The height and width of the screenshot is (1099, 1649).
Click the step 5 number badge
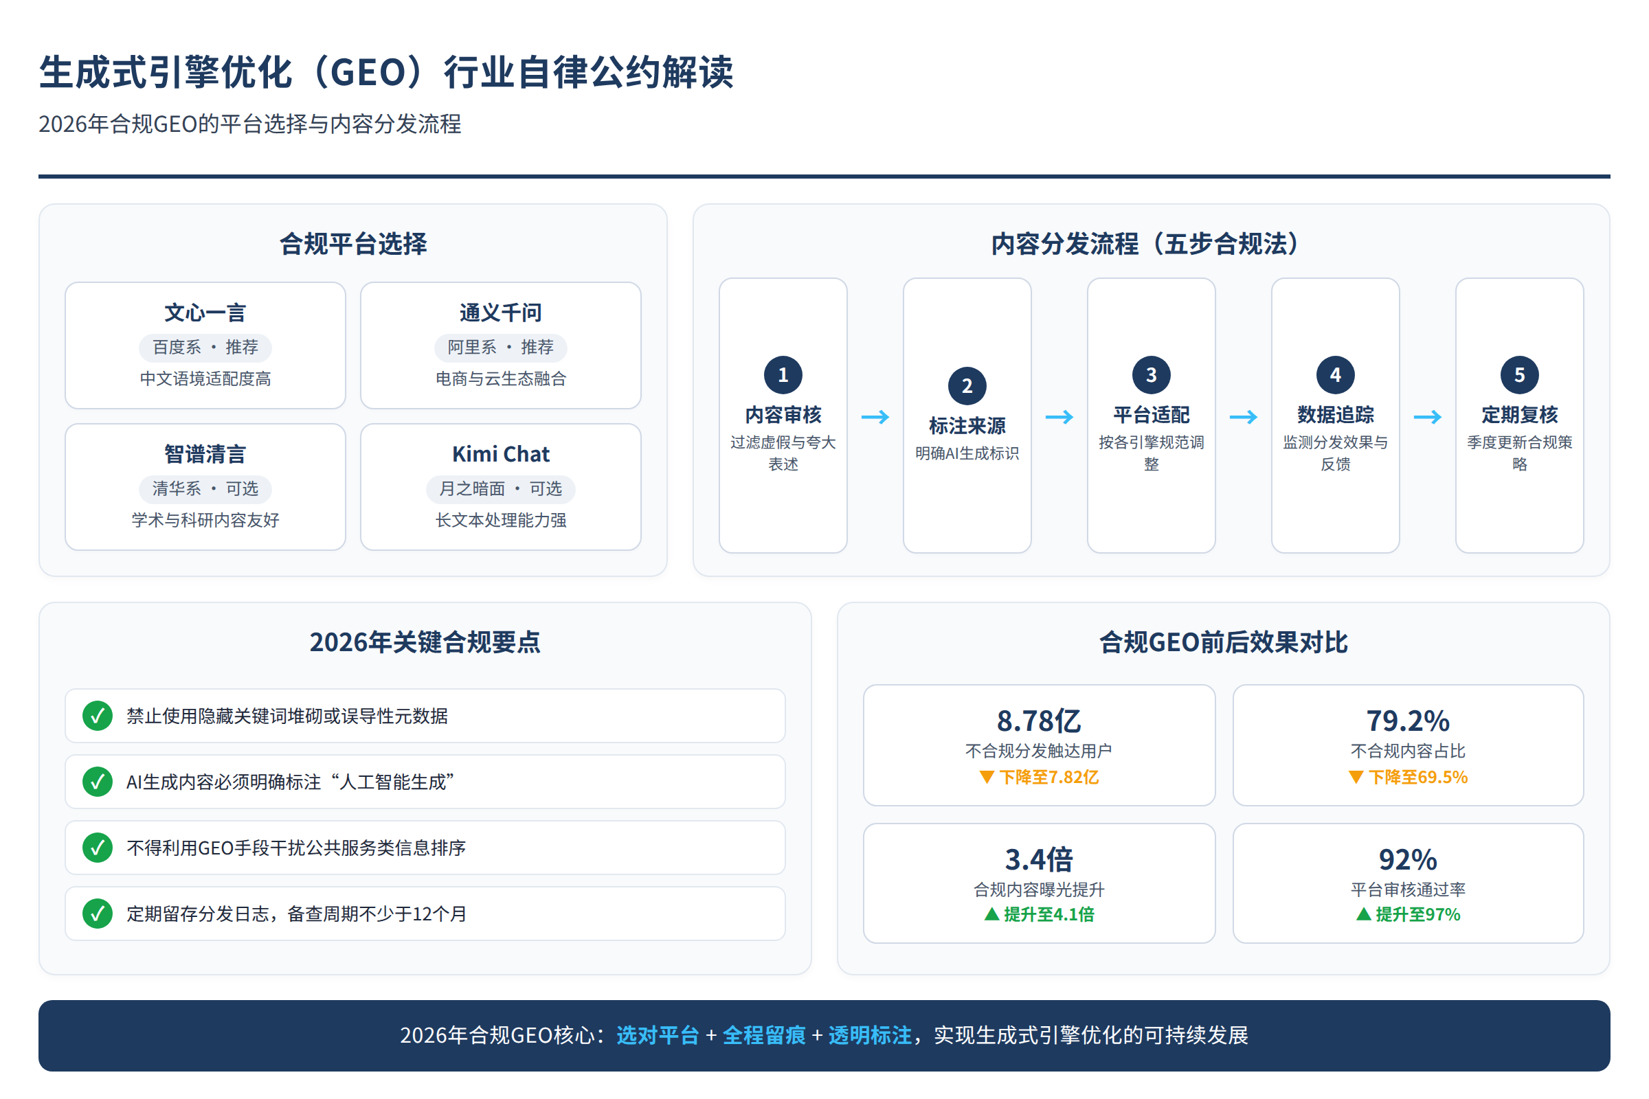[x=1519, y=375]
